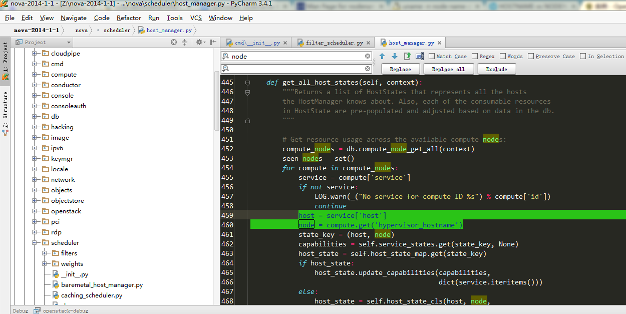The width and height of the screenshot is (626, 314).
Task: Click the Exclude button
Action: click(496, 69)
